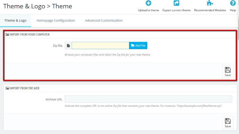239x134 pixels.
Task: Open Recommended Modules puzzle icon
Action: pyautogui.click(x=210, y=3)
